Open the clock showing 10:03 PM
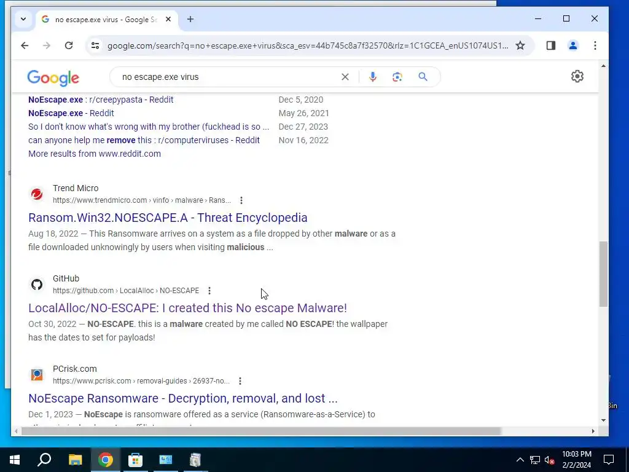 pos(576,460)
